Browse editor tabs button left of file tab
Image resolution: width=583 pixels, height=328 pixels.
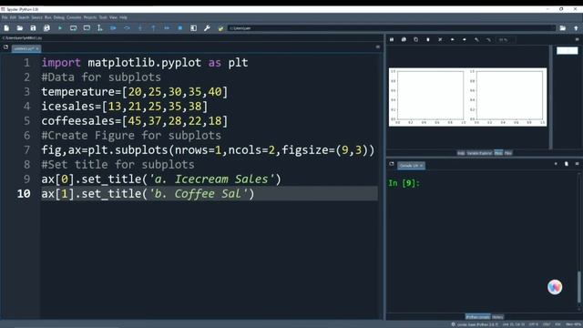click(x=5, y=47)
